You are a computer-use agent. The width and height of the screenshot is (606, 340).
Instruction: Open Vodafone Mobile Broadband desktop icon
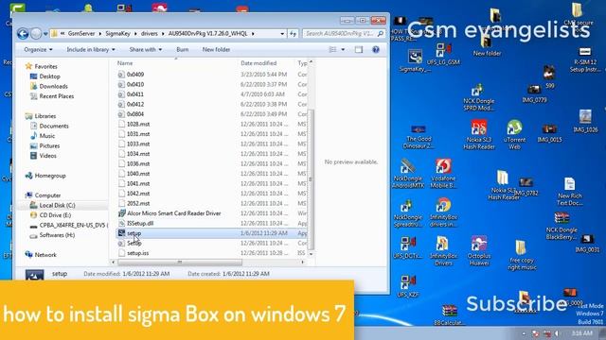tap(443, 174)
